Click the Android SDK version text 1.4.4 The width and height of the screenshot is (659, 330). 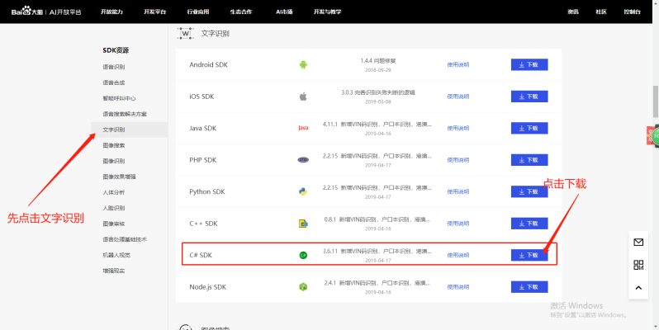click(x=378, y=61)
